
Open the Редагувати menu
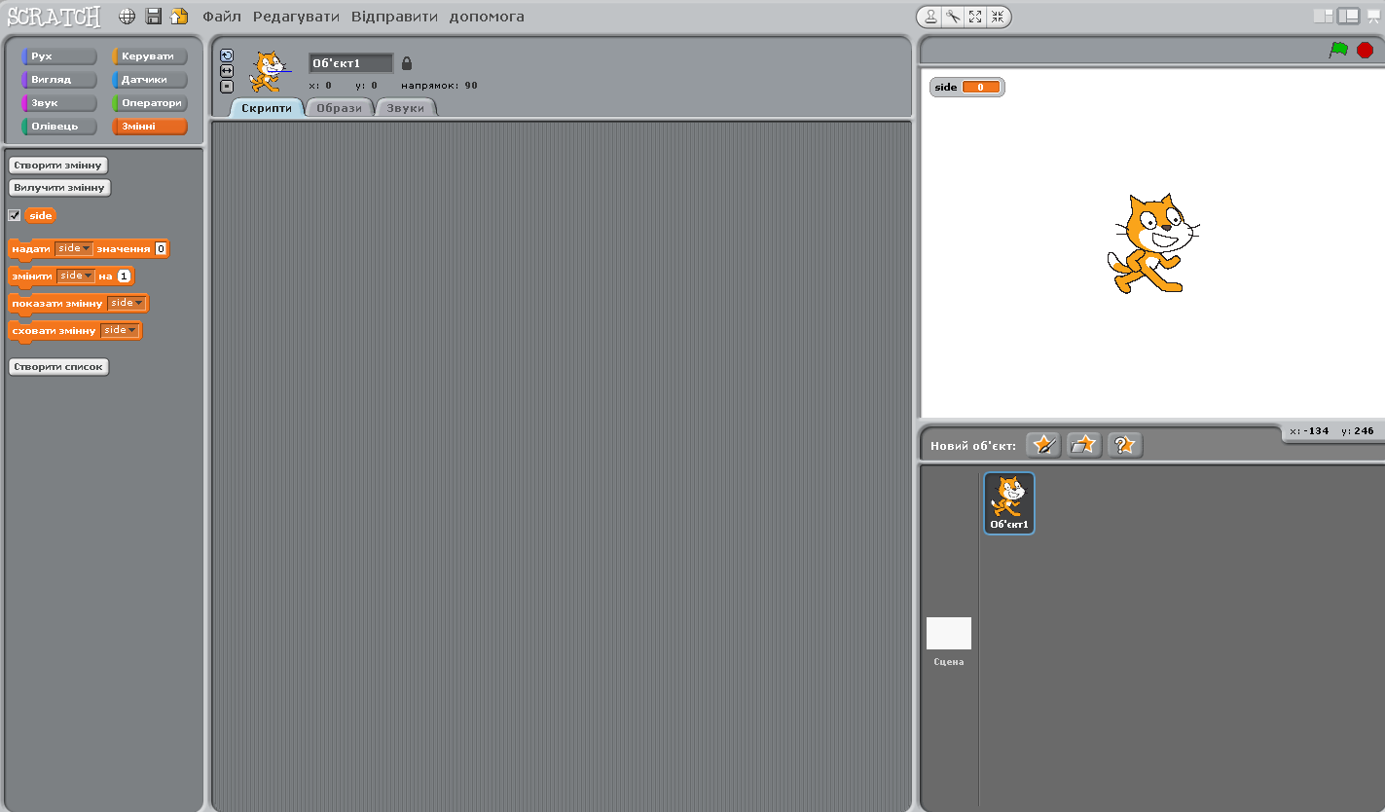(x=297, y=17)
